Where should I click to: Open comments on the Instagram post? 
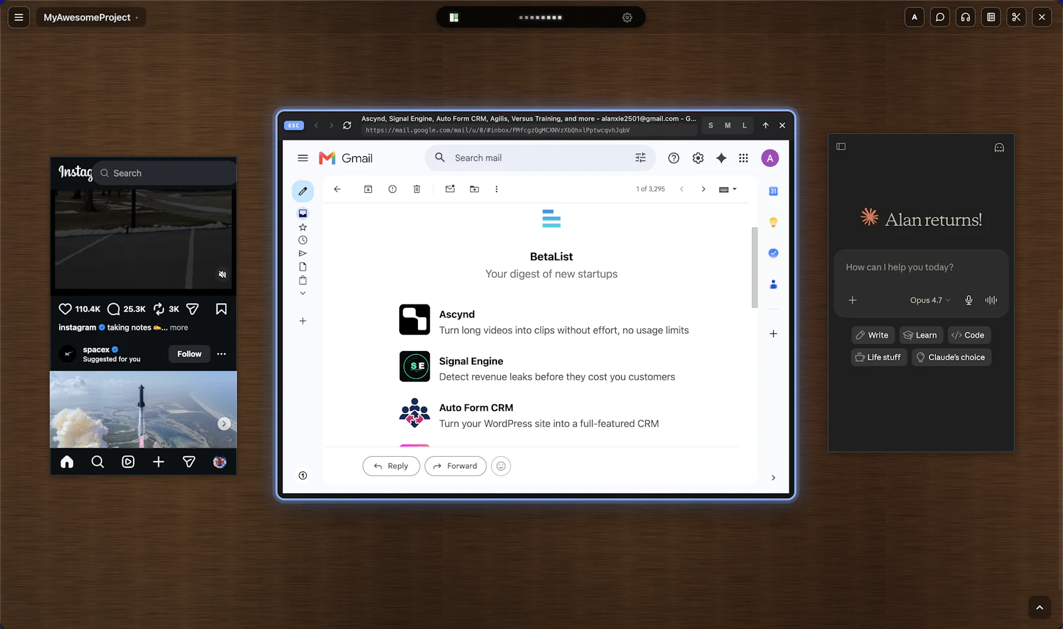pos(114,309)
